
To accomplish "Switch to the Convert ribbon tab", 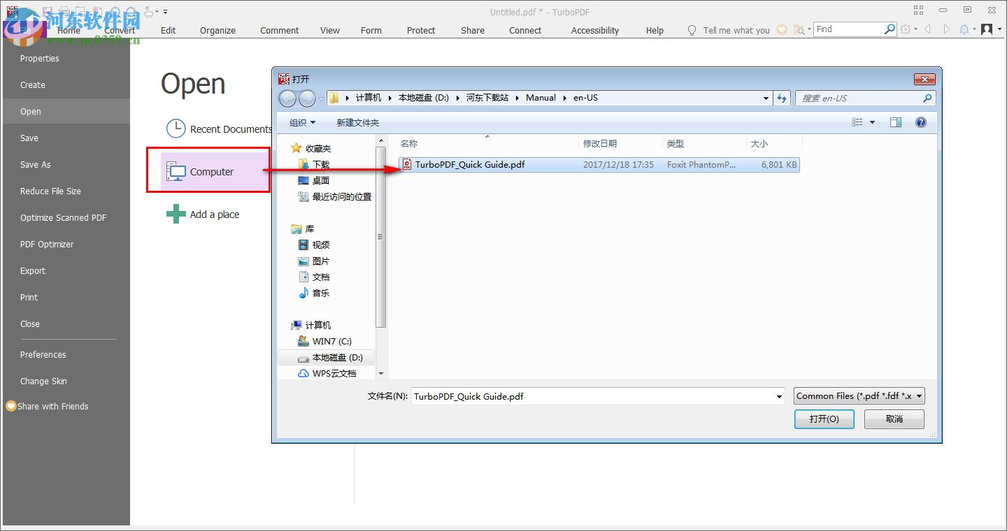I will tap(120, 30).
